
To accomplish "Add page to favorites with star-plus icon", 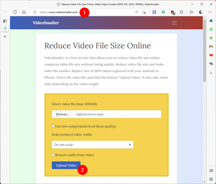I will point(144,12).
